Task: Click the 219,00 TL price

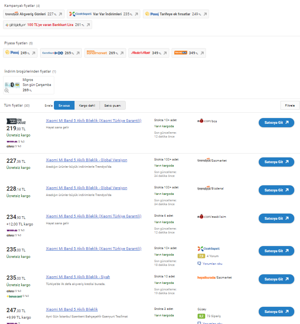Action: (x=16, y=128)
